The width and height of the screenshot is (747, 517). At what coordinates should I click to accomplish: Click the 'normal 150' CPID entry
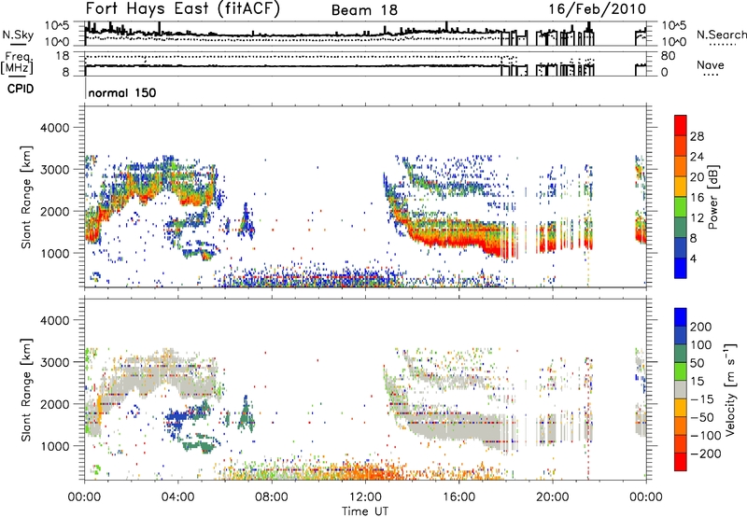point(122,92)
